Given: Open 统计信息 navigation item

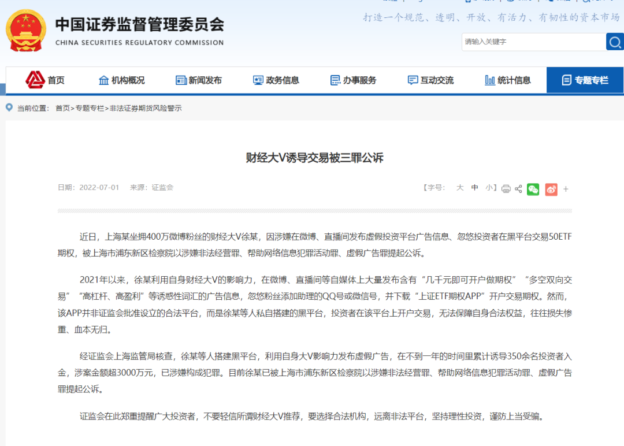Looking at the screenshot, I should (507, 80).
